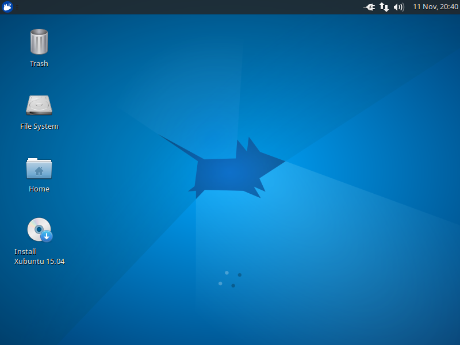The width and height of the screenshot is (460, 345).
Task: Select the File System drive icon
Action: 39,105
